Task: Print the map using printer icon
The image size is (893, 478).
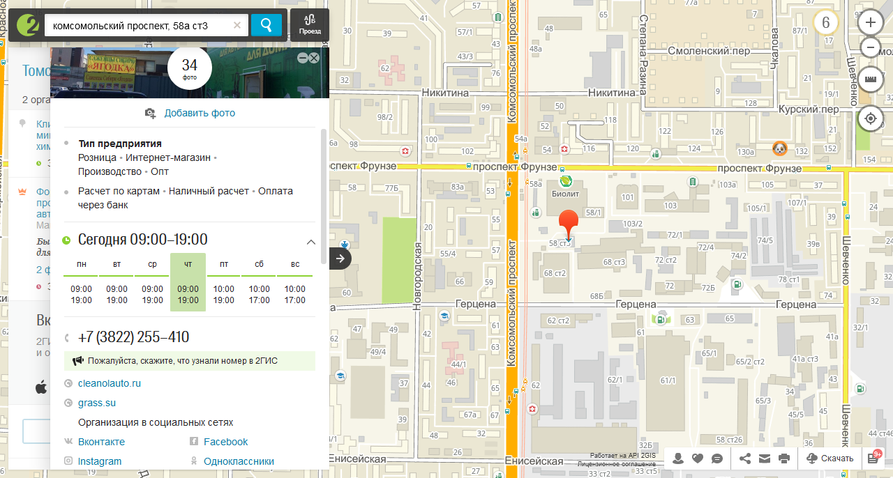Action: [x=783, y=458]
